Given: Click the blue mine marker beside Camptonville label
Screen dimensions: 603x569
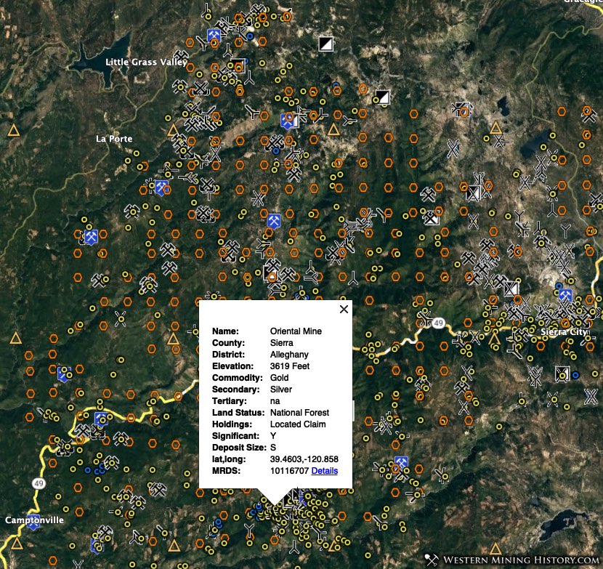Looking at the screenshot, I should tap(33, 522).
